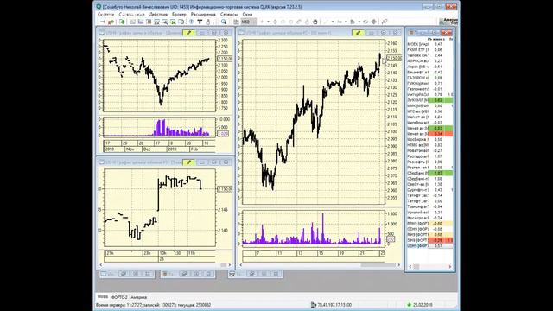Click the green connection indicator in status bar
This screenshot has width=553, height=311.
coord(409,305)
